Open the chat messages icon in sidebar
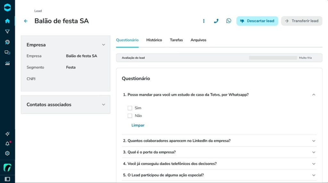 click(7, 53)
